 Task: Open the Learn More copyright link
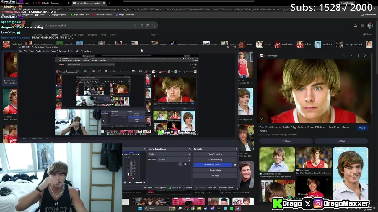coord(293,135)
